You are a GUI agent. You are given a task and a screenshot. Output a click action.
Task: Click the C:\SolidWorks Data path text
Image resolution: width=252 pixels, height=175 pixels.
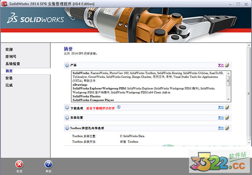(132, 136)
